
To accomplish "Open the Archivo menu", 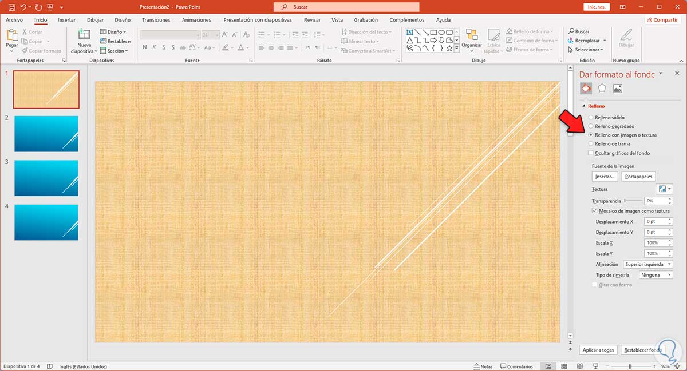I will [14, 20].
